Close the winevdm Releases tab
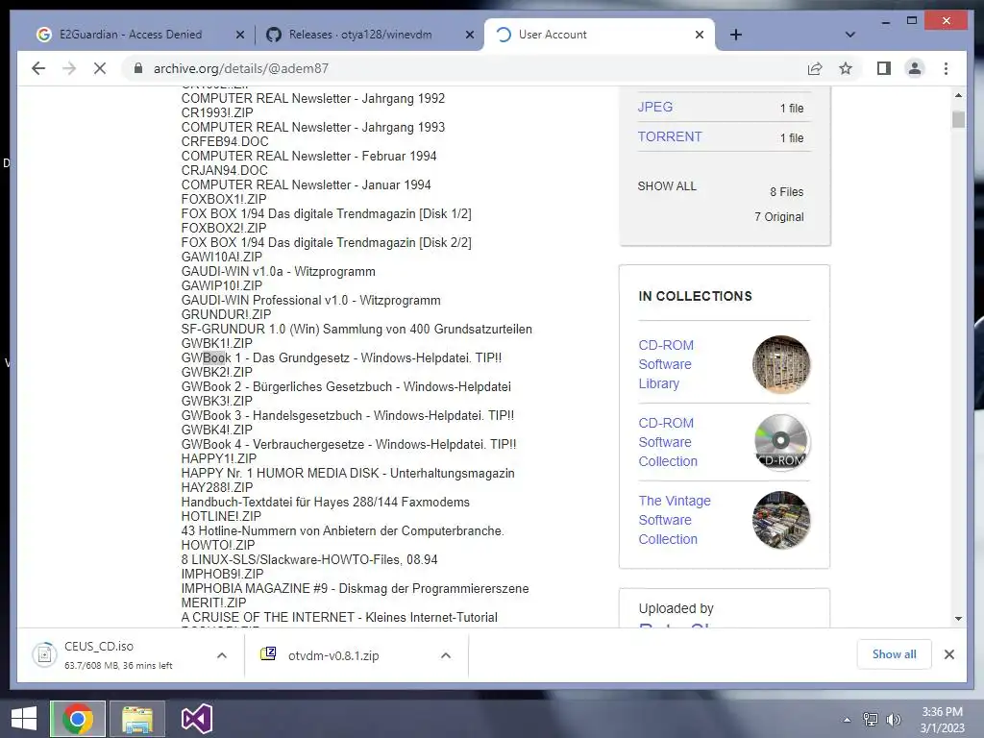 click(469, 36)
